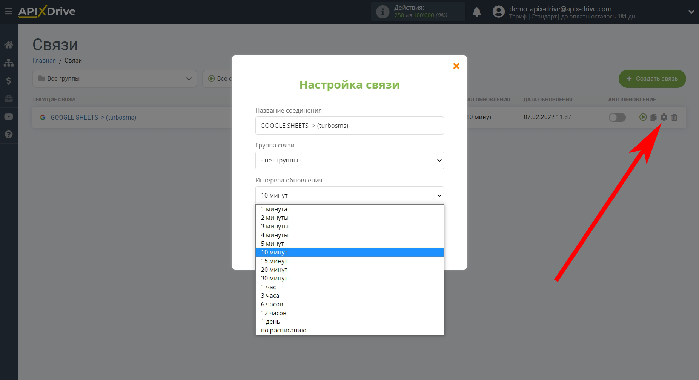Screen dimensions: 699x380
Task: Go to 'Главная' breadcrumb link
Action: (44, 60)
